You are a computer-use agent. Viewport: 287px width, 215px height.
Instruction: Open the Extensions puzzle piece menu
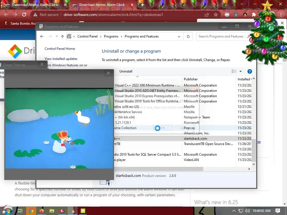point(254,15)
